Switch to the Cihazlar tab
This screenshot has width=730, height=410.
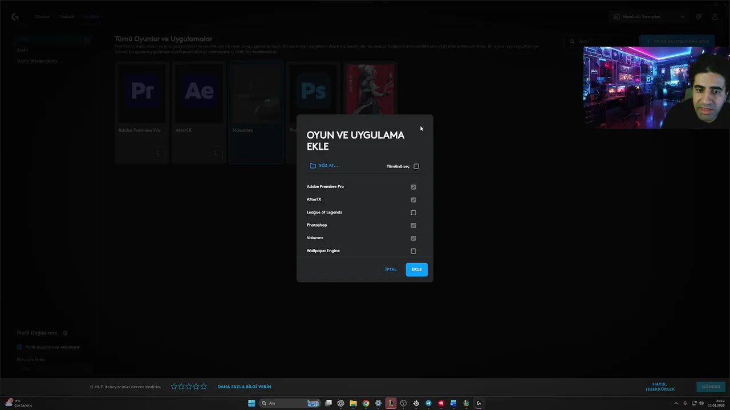tap(42, 17)
